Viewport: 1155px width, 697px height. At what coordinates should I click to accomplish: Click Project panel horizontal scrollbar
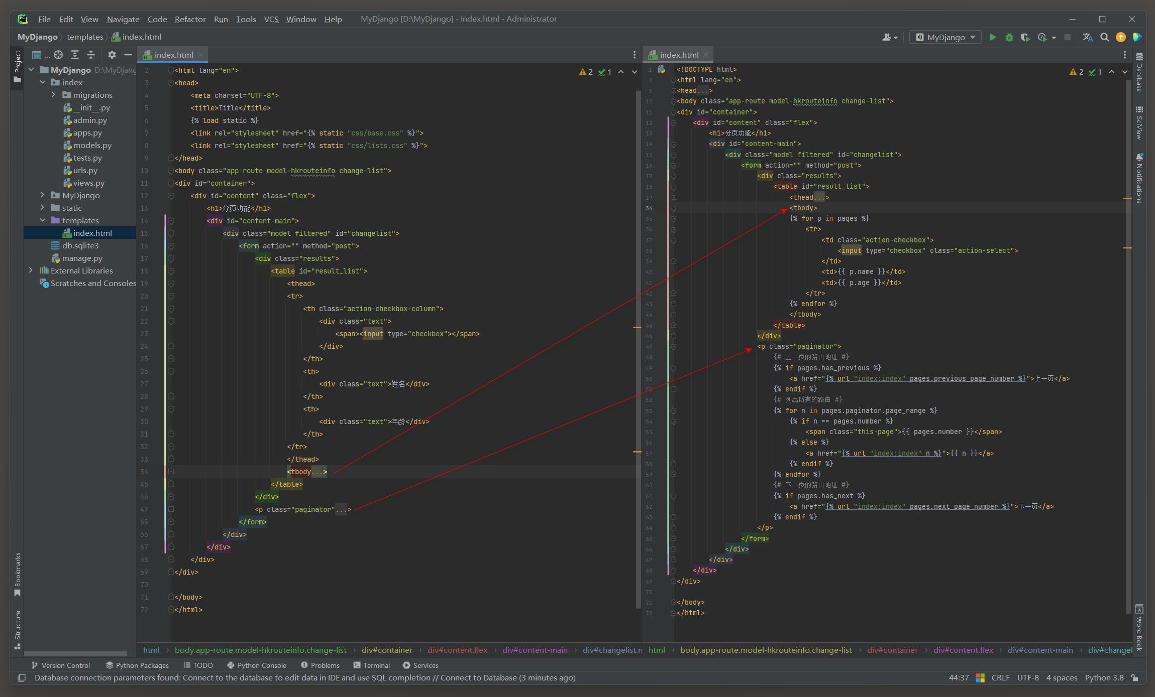(75, 654)
